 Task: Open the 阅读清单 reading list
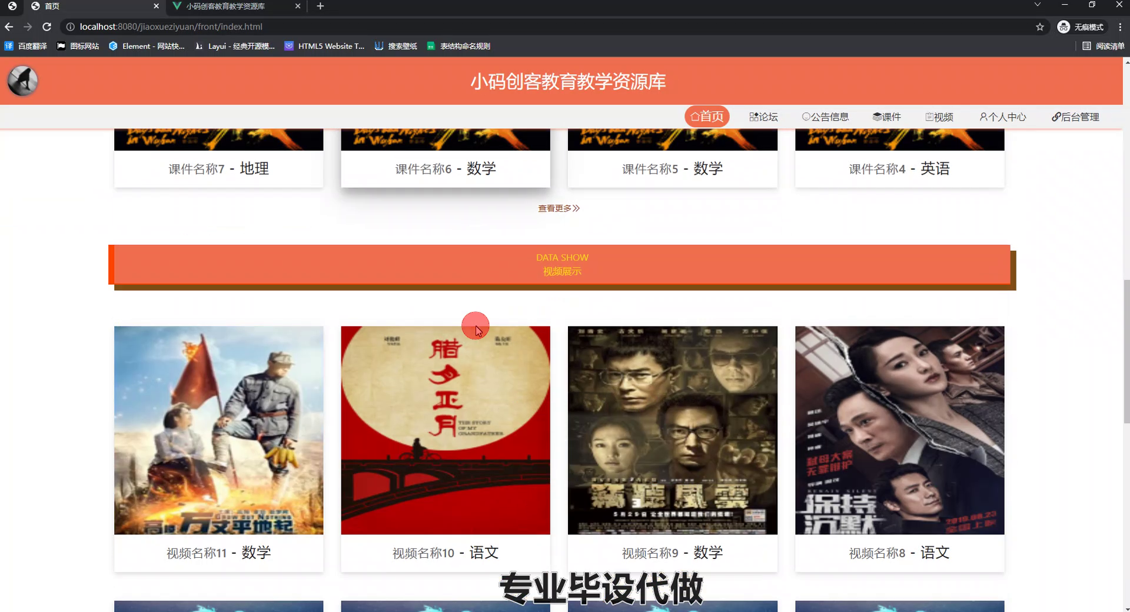coord(1104,46)
